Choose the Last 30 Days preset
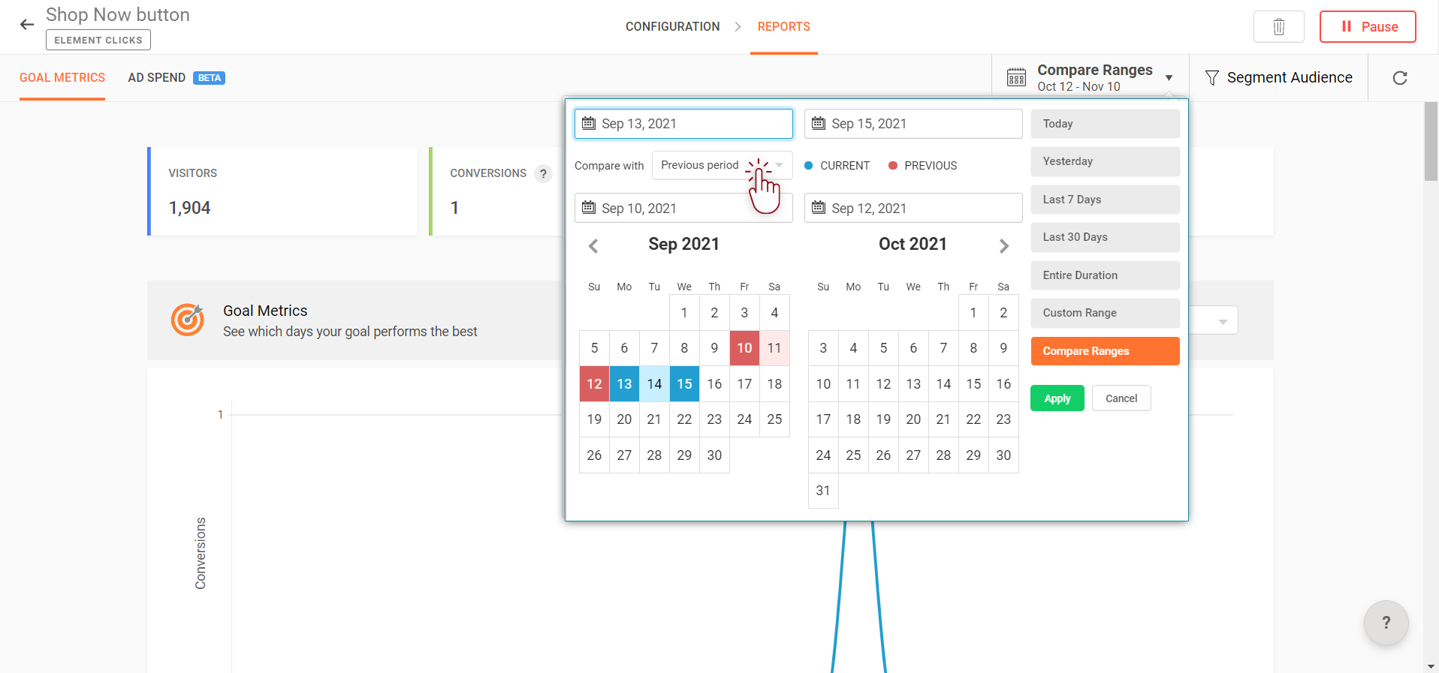The height and width of the screenshot is (673, 1439). click(x=1105, y=237)
